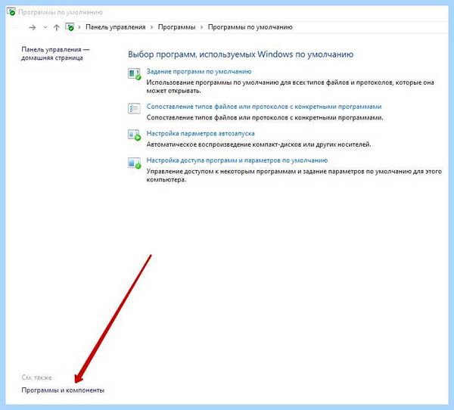
Task: Select Программы по умолчанию breadcrumb
Action: coord(250,27)
